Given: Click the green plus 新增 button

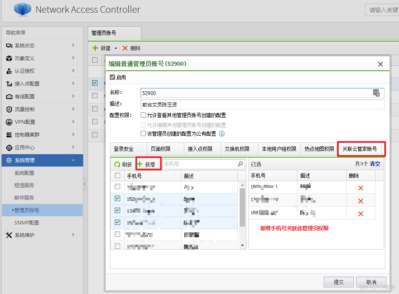Looking at the screenshot, I should [x=148, y=164].
